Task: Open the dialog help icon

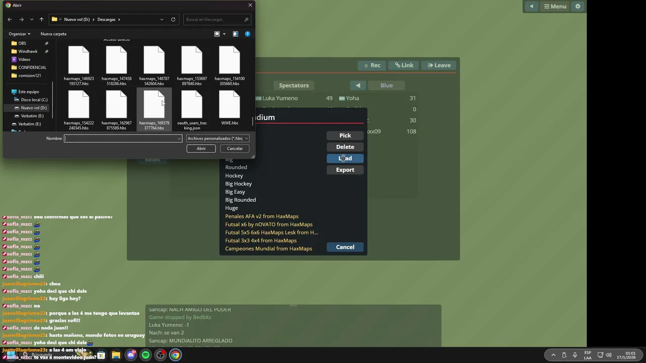Action: click(x=247, y=34)
